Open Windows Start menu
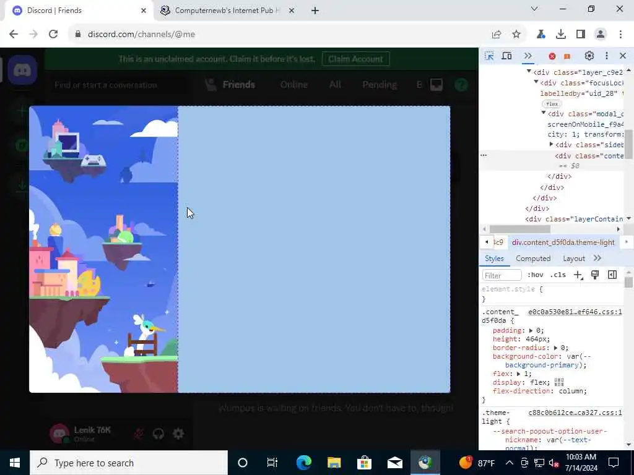This screenshot has height=475, width=634. pos(15,463)
